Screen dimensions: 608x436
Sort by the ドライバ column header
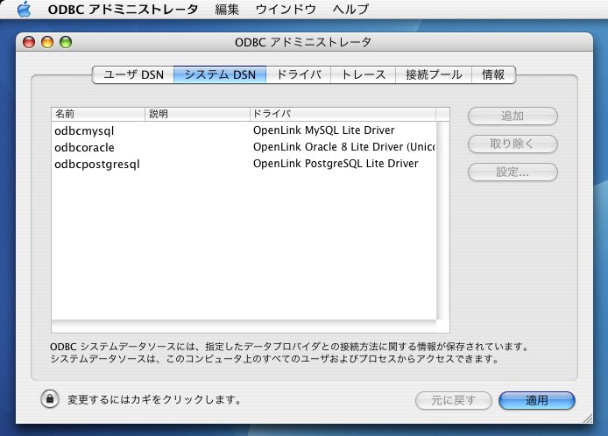(x=343, y=114)
